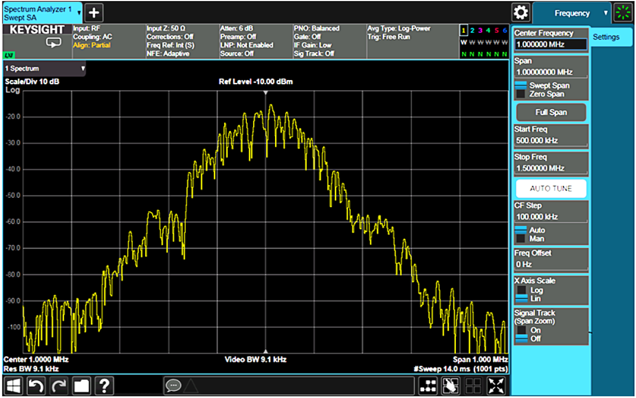This screenshot has width=636, height=398.
Task: Click Scale/Div 10 dB annotation
Action: click(32, 81)
